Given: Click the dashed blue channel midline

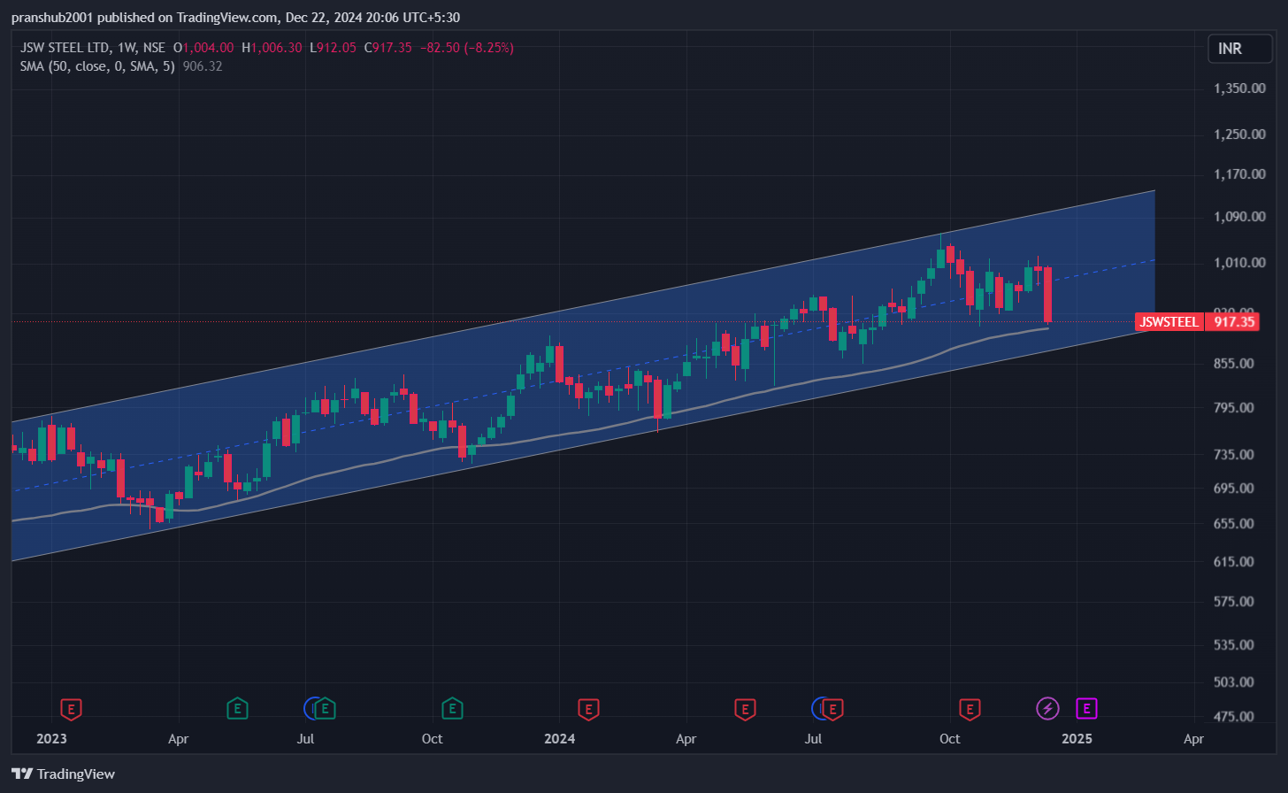Looking at the screenshot, I should point(584,375).
